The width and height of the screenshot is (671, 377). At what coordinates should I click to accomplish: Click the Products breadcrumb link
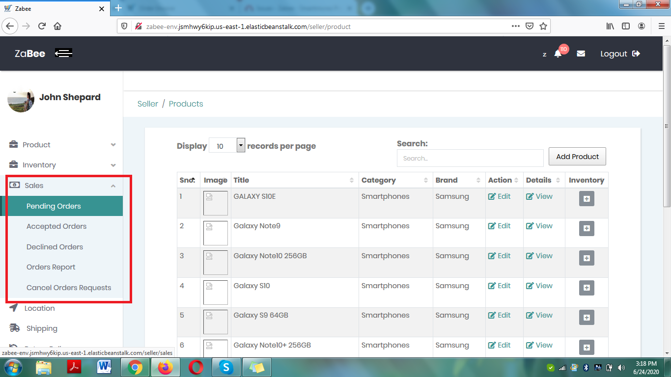click(186, 104)
